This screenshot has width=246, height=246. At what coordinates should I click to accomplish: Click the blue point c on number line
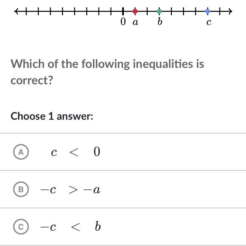[x=208, y=11]
